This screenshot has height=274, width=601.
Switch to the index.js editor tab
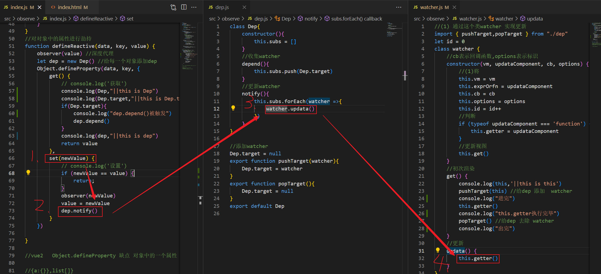(19, 7)
